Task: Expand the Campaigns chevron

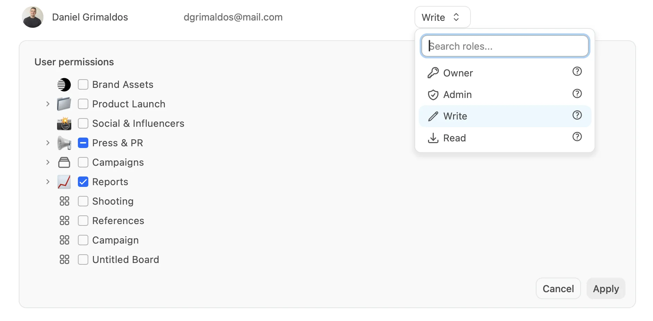Action: point(48,162)
